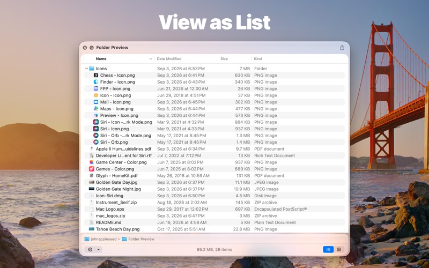This screenshot has width=429, height=268.
Task: Click the '22.8 MB' size cell
Action: click(241, 229)
